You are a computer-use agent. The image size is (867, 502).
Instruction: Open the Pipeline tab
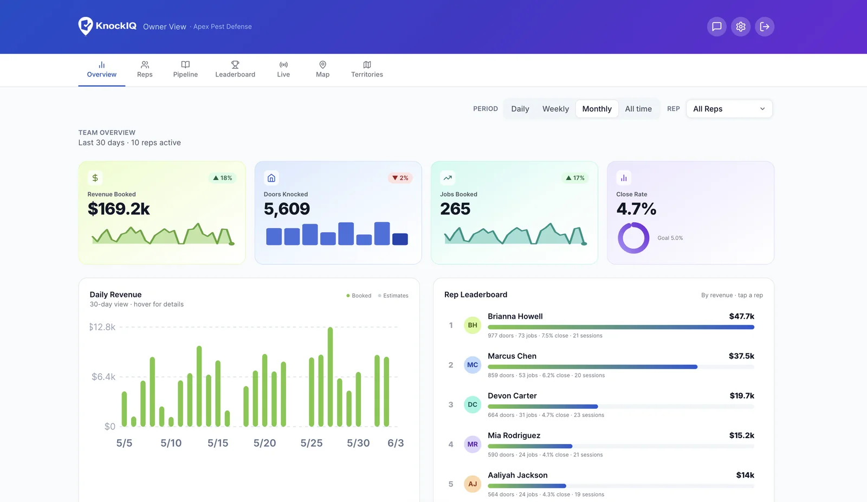(185, 70)
